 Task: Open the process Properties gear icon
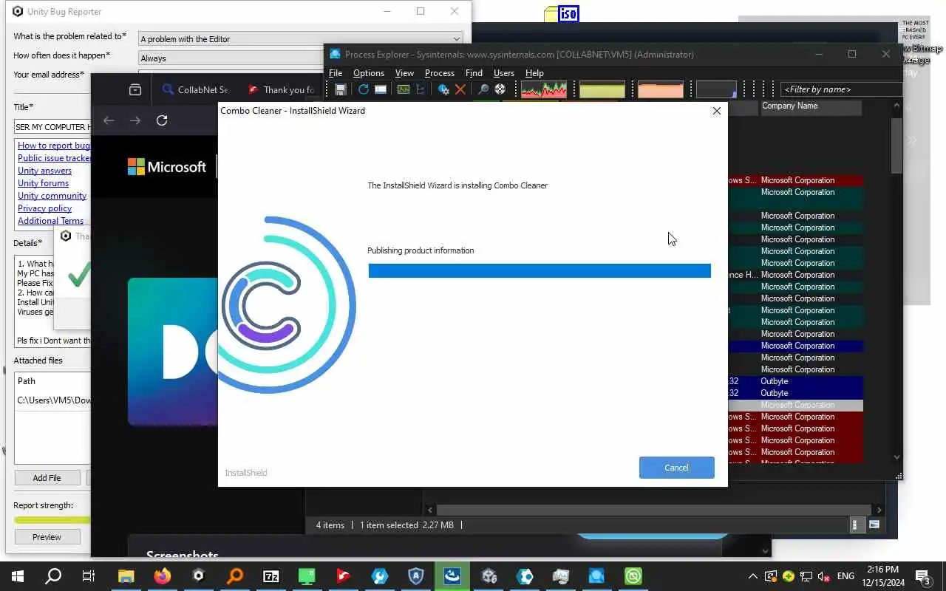coord(443,89)
